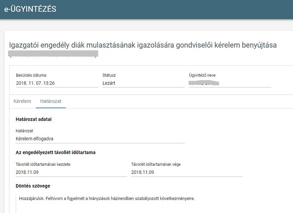Click the 'Döntés szövege' heading

[33, 186]
